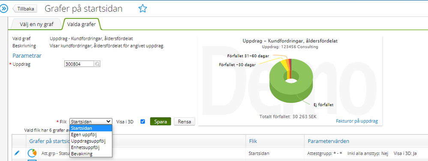Select the 'Valda grafer' tab
The height and width of the screenshot is (161, 428).
coord(81,24)
